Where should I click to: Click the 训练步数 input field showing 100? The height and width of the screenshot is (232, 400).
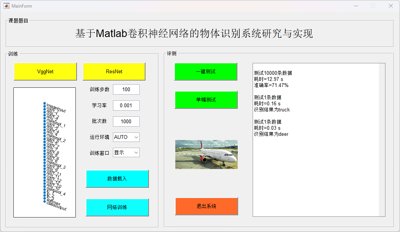(126, 90)
